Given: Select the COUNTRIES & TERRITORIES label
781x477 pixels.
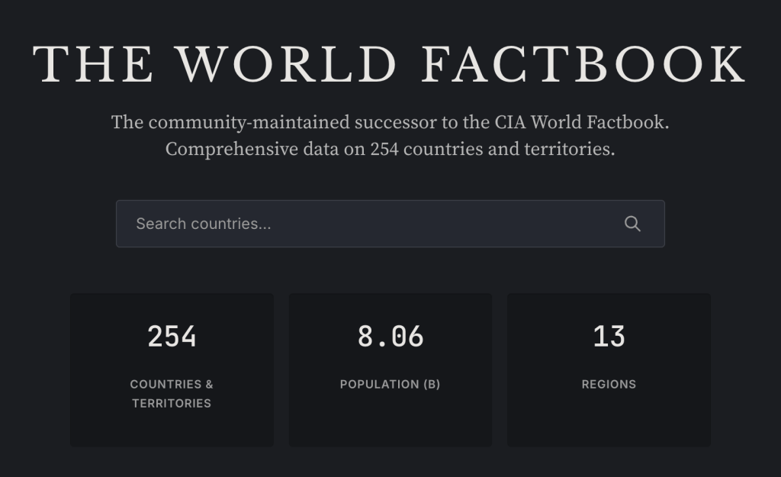Looking at the screenshot, I should coord(172,393).
